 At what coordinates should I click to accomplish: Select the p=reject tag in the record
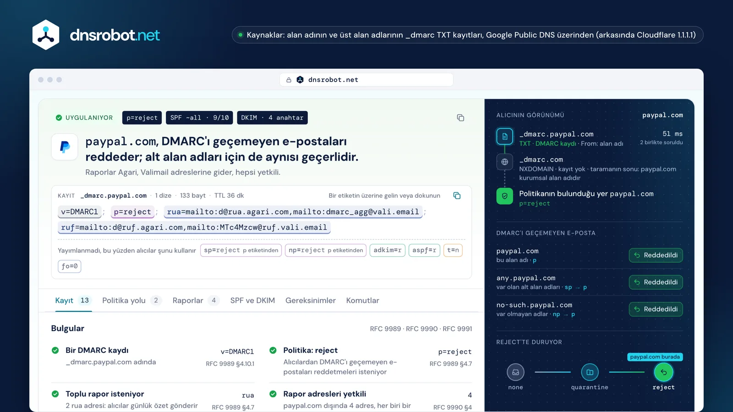click(132, 212)
